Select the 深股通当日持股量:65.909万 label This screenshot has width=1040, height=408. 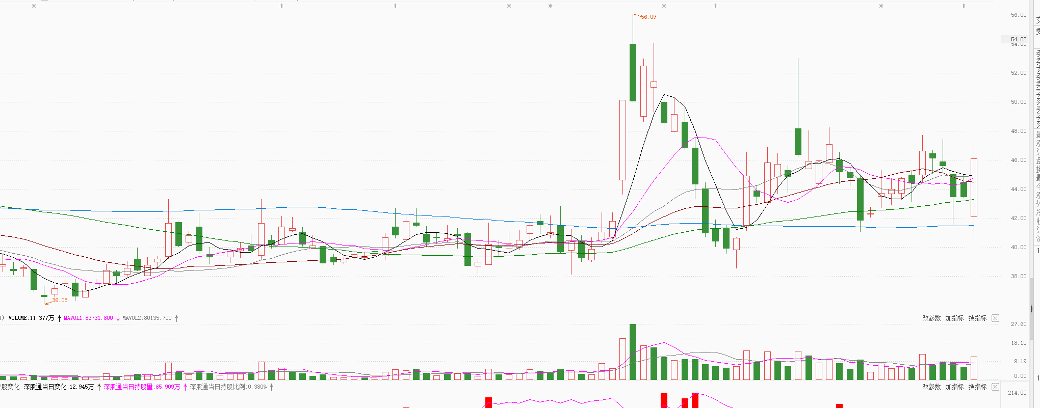click(142, 387)
